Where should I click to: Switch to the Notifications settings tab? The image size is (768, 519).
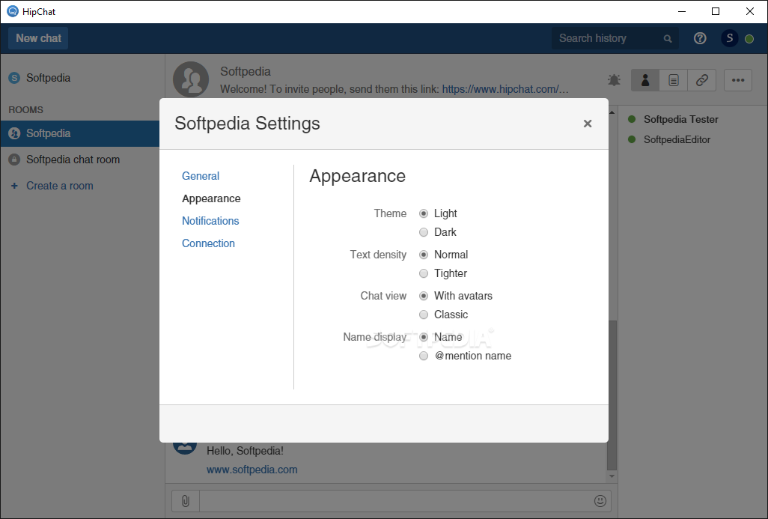(210, 221)
